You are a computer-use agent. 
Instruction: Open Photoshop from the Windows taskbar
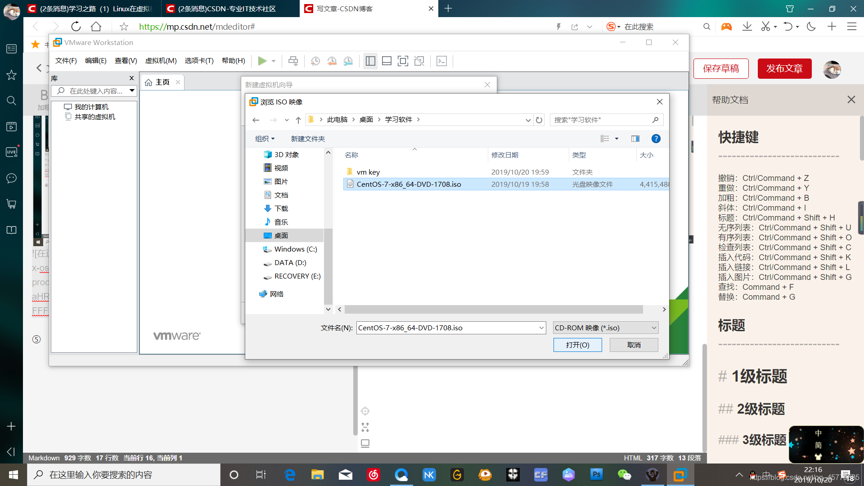click(x=596, y=475)
